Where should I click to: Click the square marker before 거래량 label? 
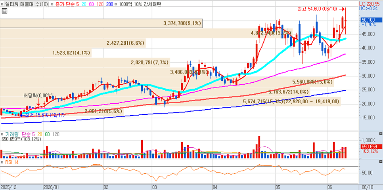pyautogui.click(x=2, y=134)
